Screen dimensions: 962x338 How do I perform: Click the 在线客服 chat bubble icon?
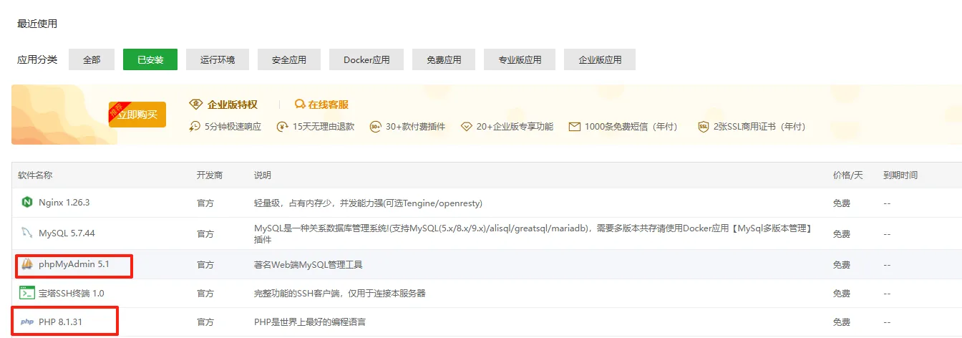[300, 105]
